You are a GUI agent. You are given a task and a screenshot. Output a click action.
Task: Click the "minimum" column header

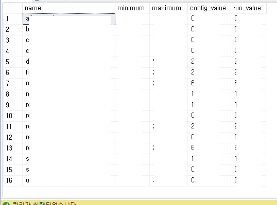tap(132, 8)
